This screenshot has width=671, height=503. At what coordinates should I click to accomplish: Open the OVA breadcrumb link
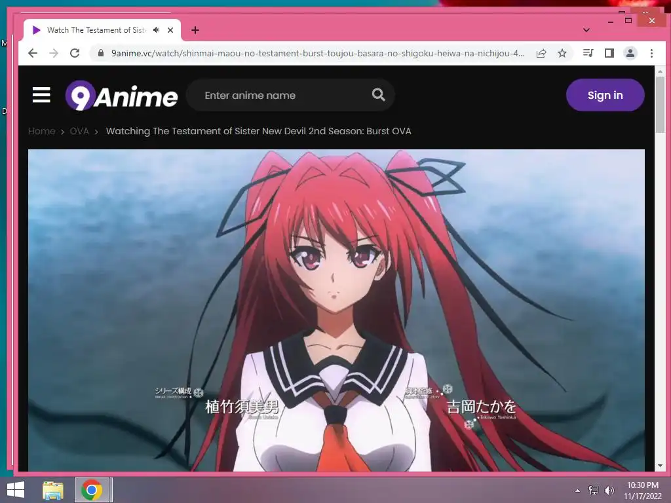click(79, 131)
